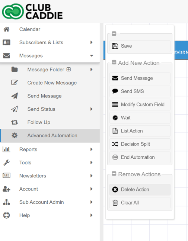This screenshot has height=241, width=188.
Task: Collapse the Save section with minus toggle
Action: pyautogui.click(x=114, y=33)
